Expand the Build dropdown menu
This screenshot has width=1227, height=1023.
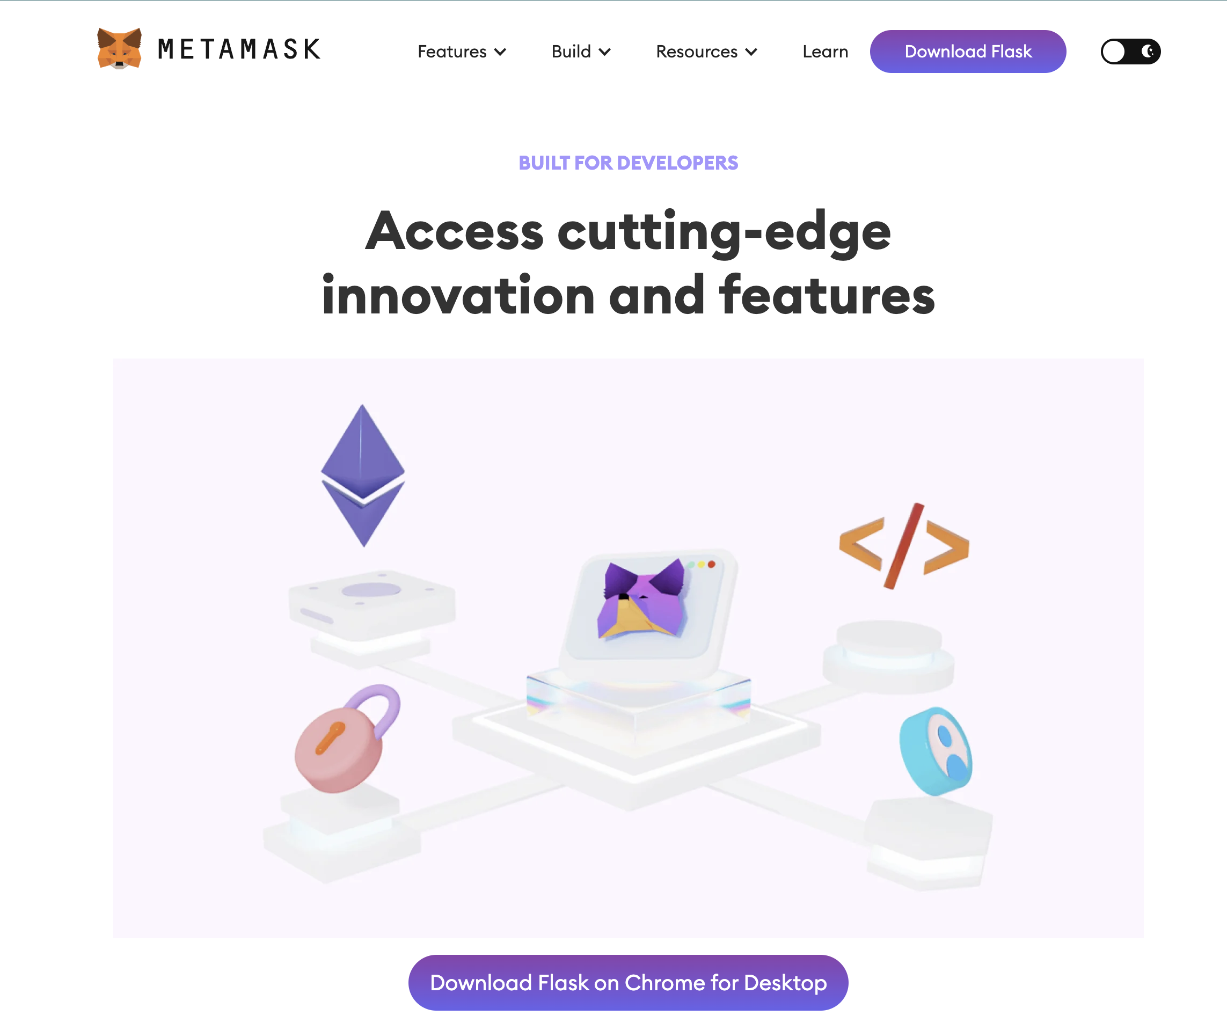(578, 51)
